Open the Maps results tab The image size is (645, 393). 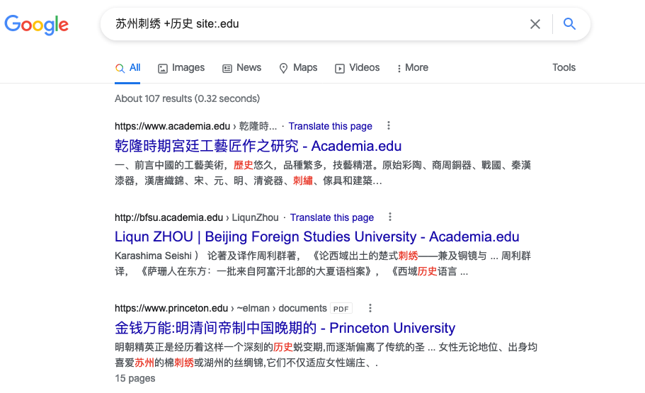tap(298, 68)
